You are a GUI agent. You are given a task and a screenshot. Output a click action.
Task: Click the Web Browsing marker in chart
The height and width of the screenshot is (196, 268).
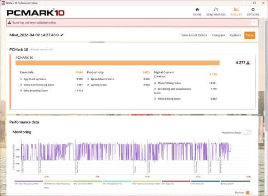click(40, 166)
